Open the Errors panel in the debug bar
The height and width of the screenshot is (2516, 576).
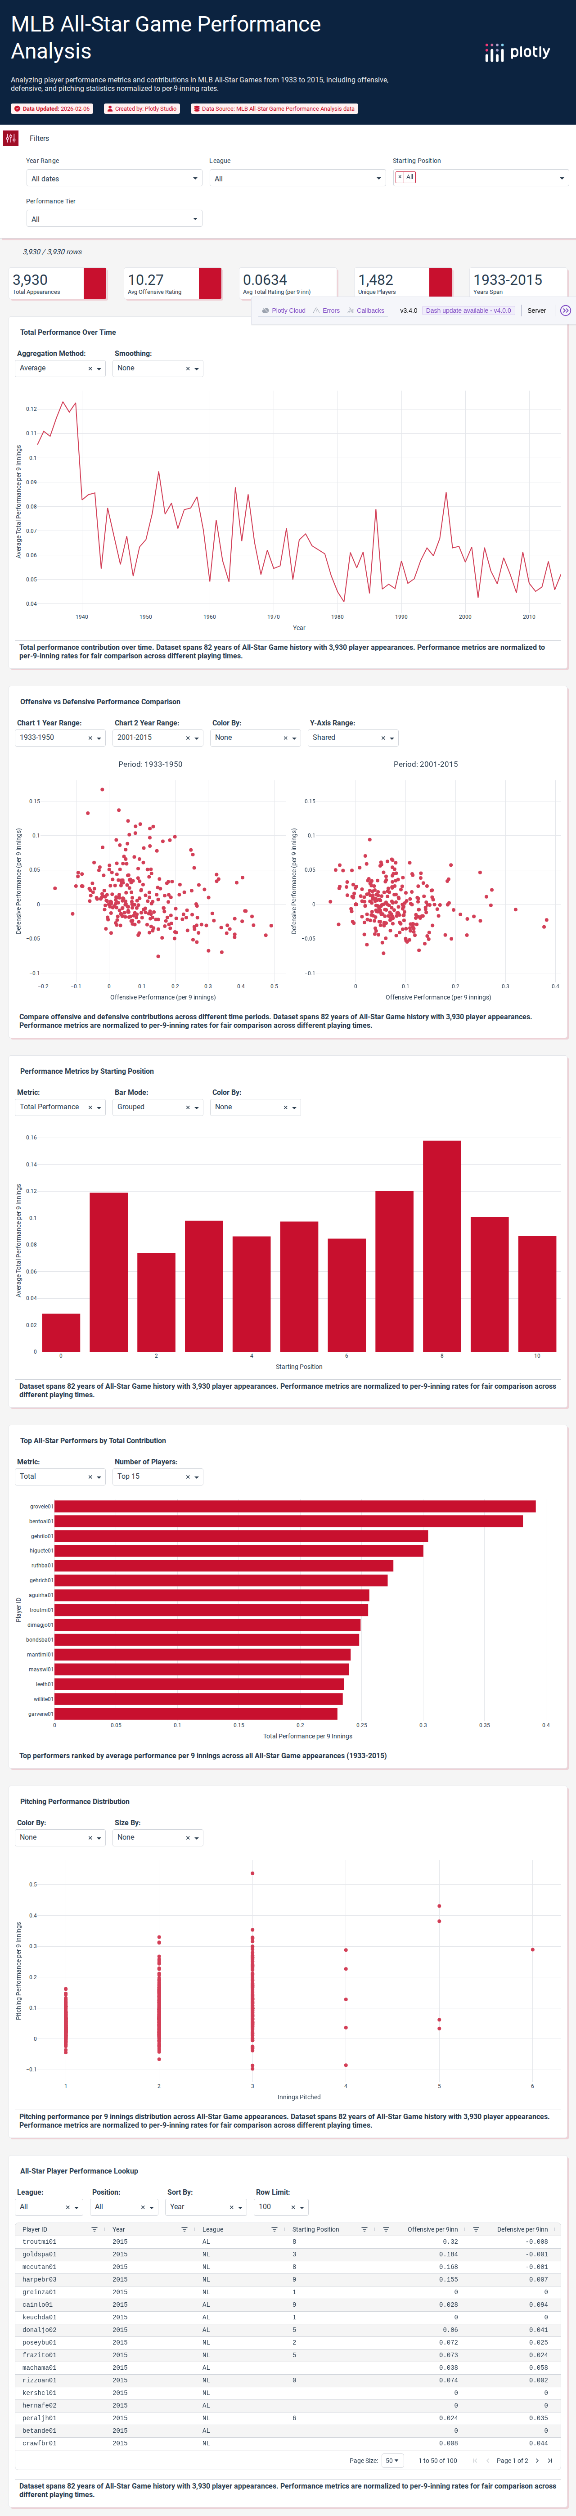(327, 311)
